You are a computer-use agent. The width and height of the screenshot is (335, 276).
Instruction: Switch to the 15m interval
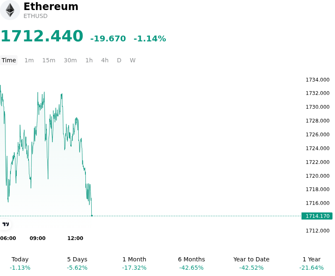[49, 60]
